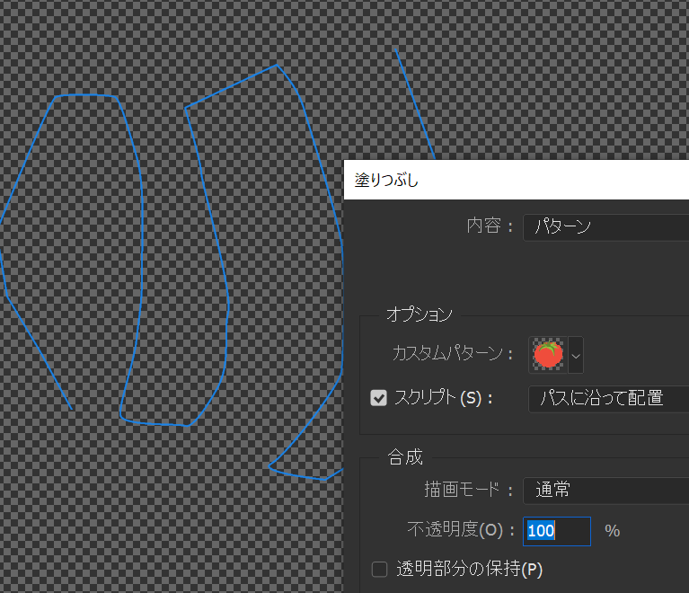Expand the custom pattern picker arrow
Screen dimensions: 689x593
tap(576, 356)
